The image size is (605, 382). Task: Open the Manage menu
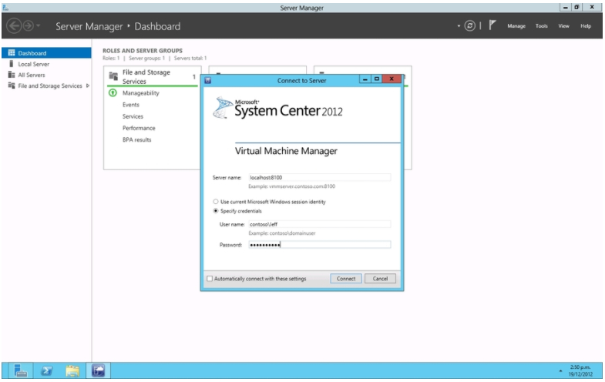516,26
